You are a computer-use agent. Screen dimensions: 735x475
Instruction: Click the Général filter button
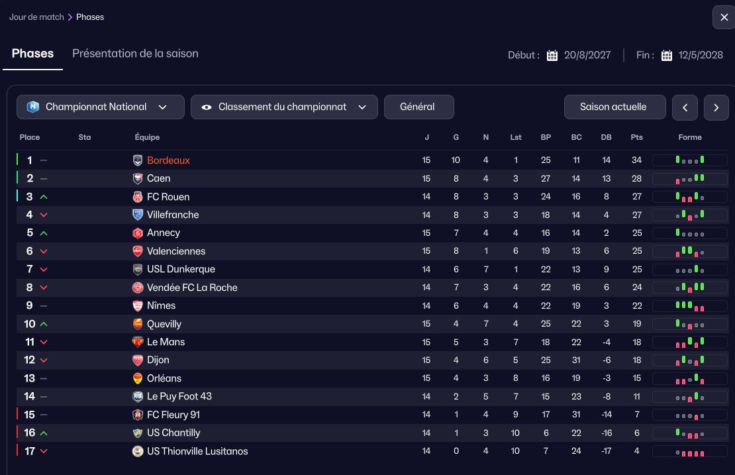click(x=418, y=107)
